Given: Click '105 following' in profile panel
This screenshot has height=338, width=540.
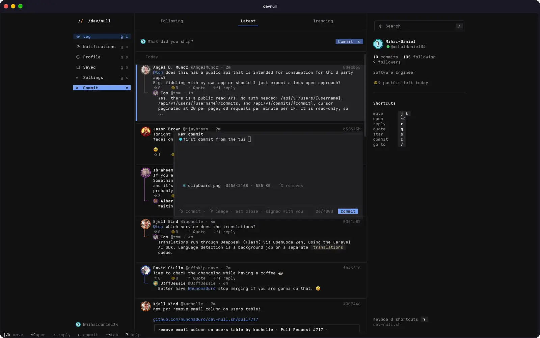Looking at the screenshot, I should 419,57.
